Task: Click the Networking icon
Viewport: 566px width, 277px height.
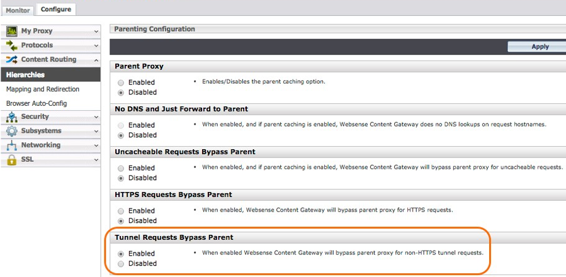Action: tap(11, 145)
